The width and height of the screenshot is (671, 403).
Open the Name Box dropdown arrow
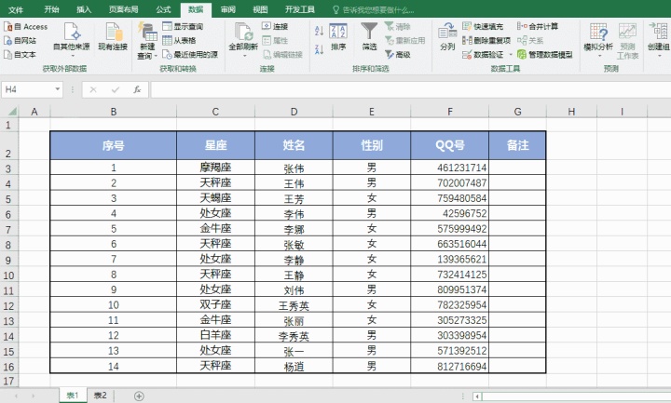[x=58, y=89]
